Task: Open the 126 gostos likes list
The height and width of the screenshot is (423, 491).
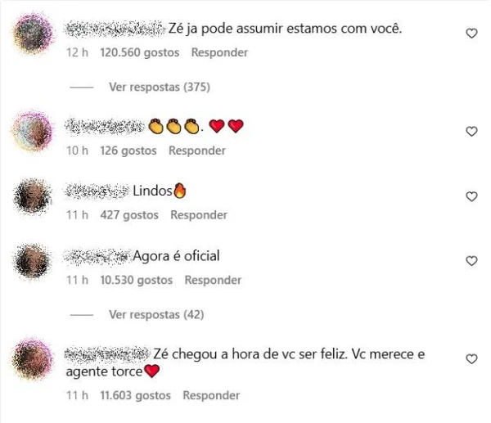Action: (128, 151)
